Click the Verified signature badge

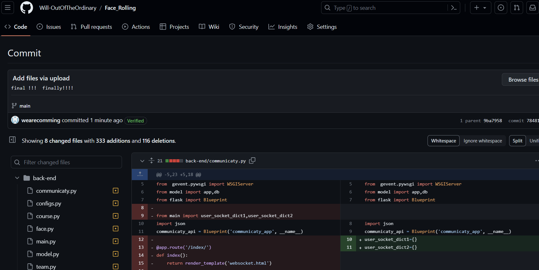click(136, 121)
